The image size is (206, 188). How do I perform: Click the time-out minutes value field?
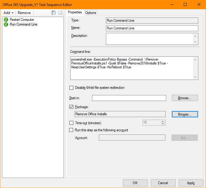tap(151, 123)
